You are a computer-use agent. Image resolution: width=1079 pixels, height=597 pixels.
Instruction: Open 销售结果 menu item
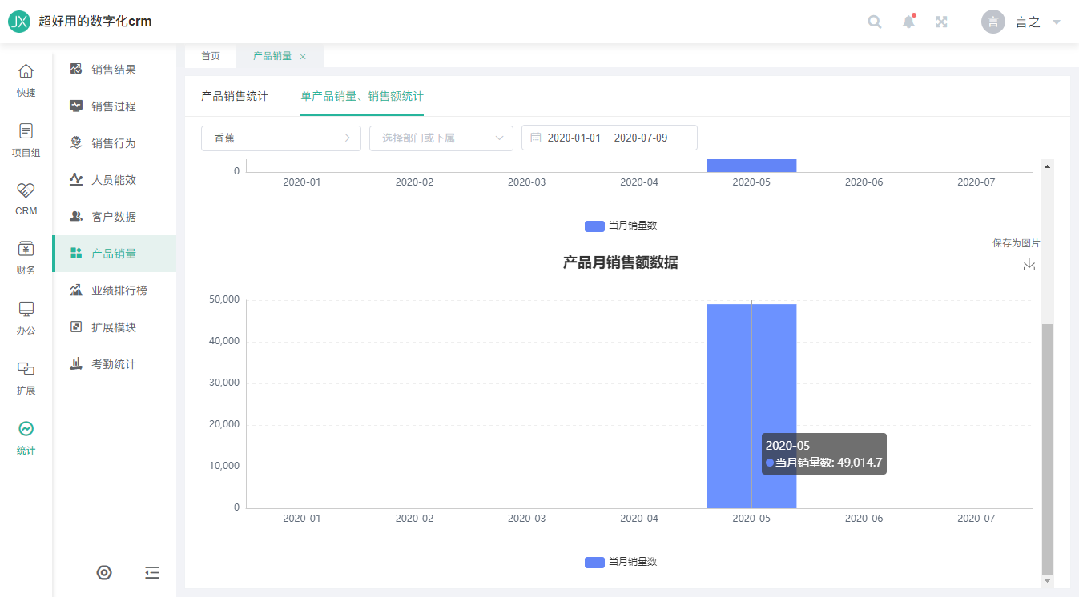pyautogui.click(x=114, y=70)
